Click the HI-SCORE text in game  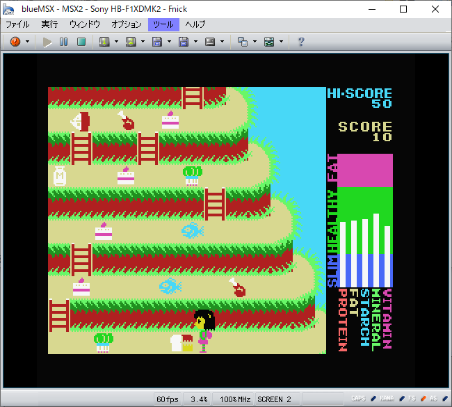click(x=360, y=93)
